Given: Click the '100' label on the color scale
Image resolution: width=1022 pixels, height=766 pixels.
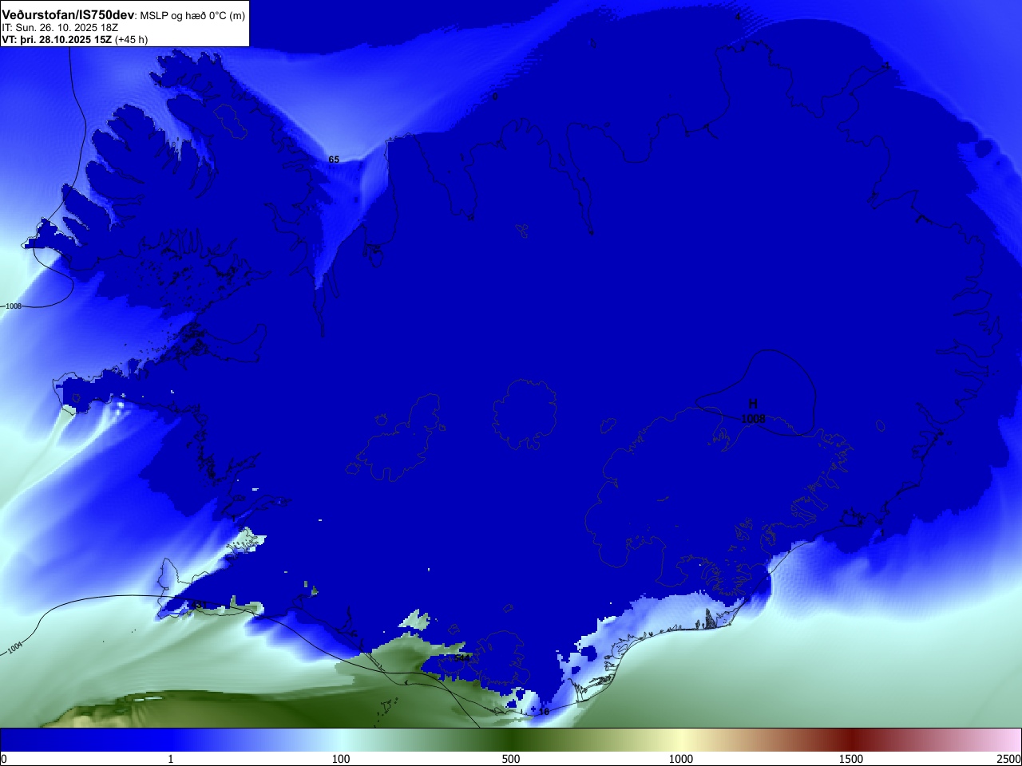Looking at the screenshot, I should click(x=341, y=759).
